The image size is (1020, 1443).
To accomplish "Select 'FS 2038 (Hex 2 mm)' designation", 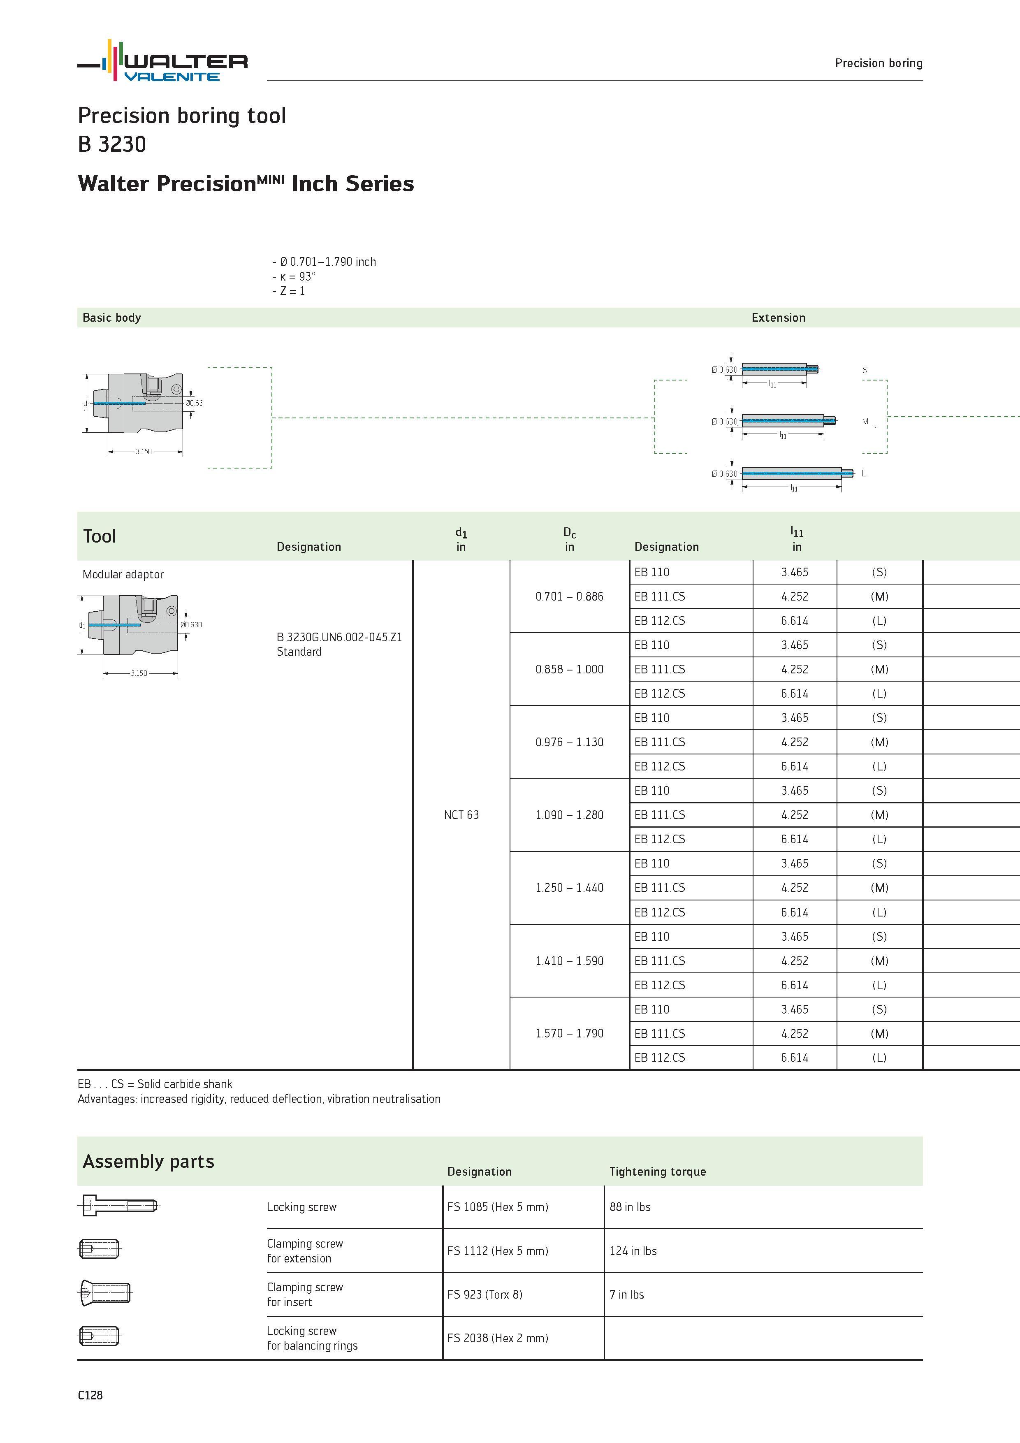I will (x=498, y=1338).
